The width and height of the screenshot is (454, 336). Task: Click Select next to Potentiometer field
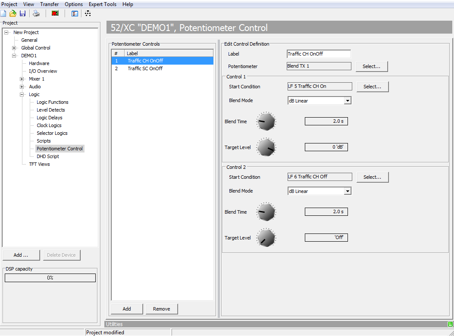click(372, 66)
